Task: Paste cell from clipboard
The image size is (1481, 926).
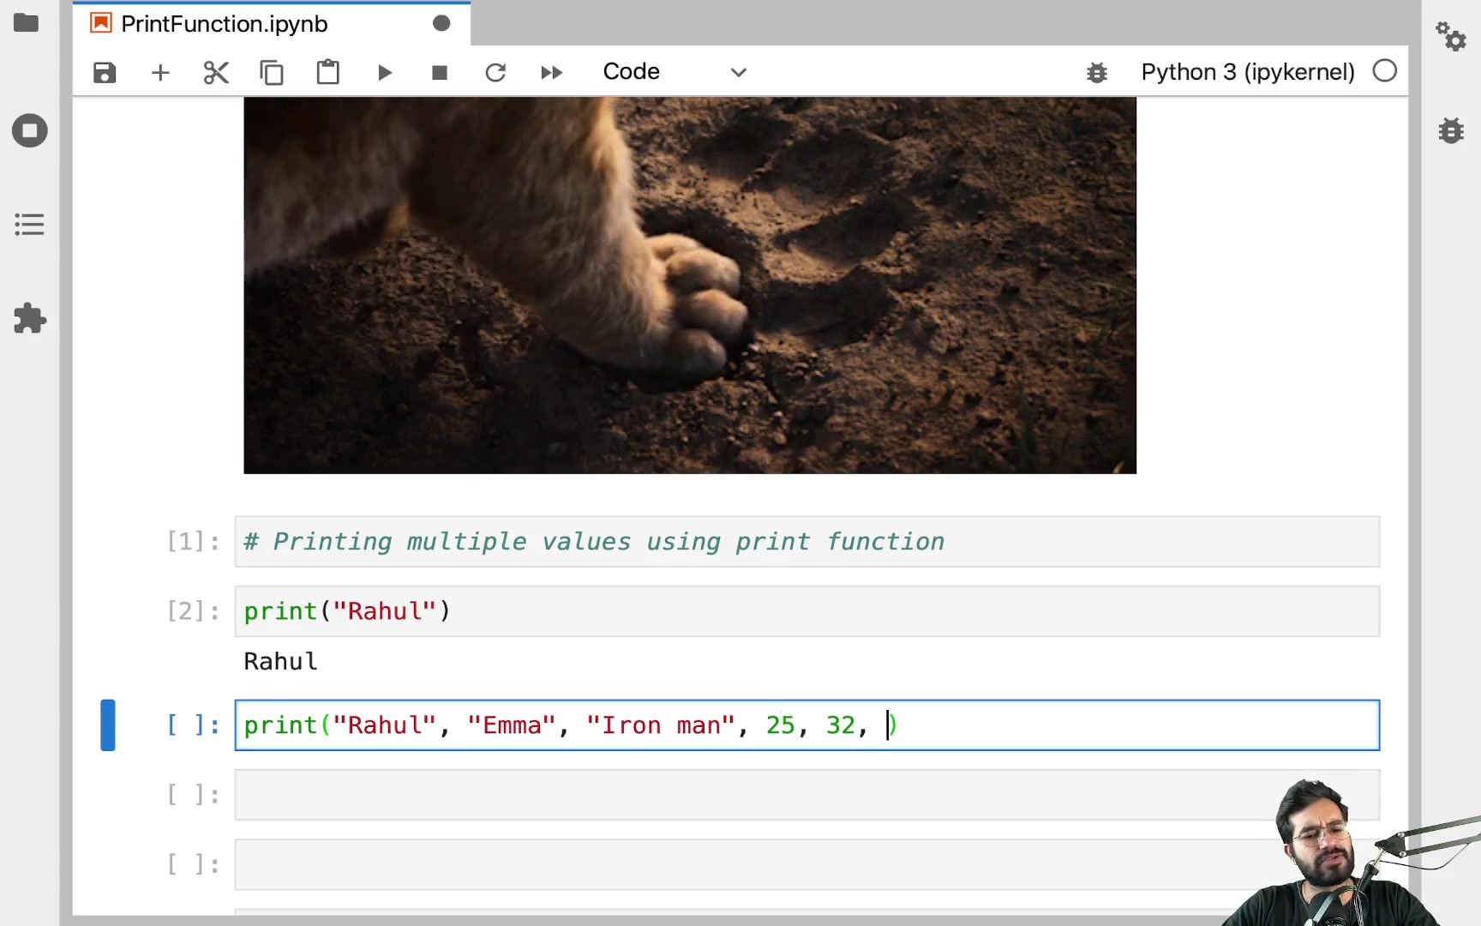Action: (327, 72)
